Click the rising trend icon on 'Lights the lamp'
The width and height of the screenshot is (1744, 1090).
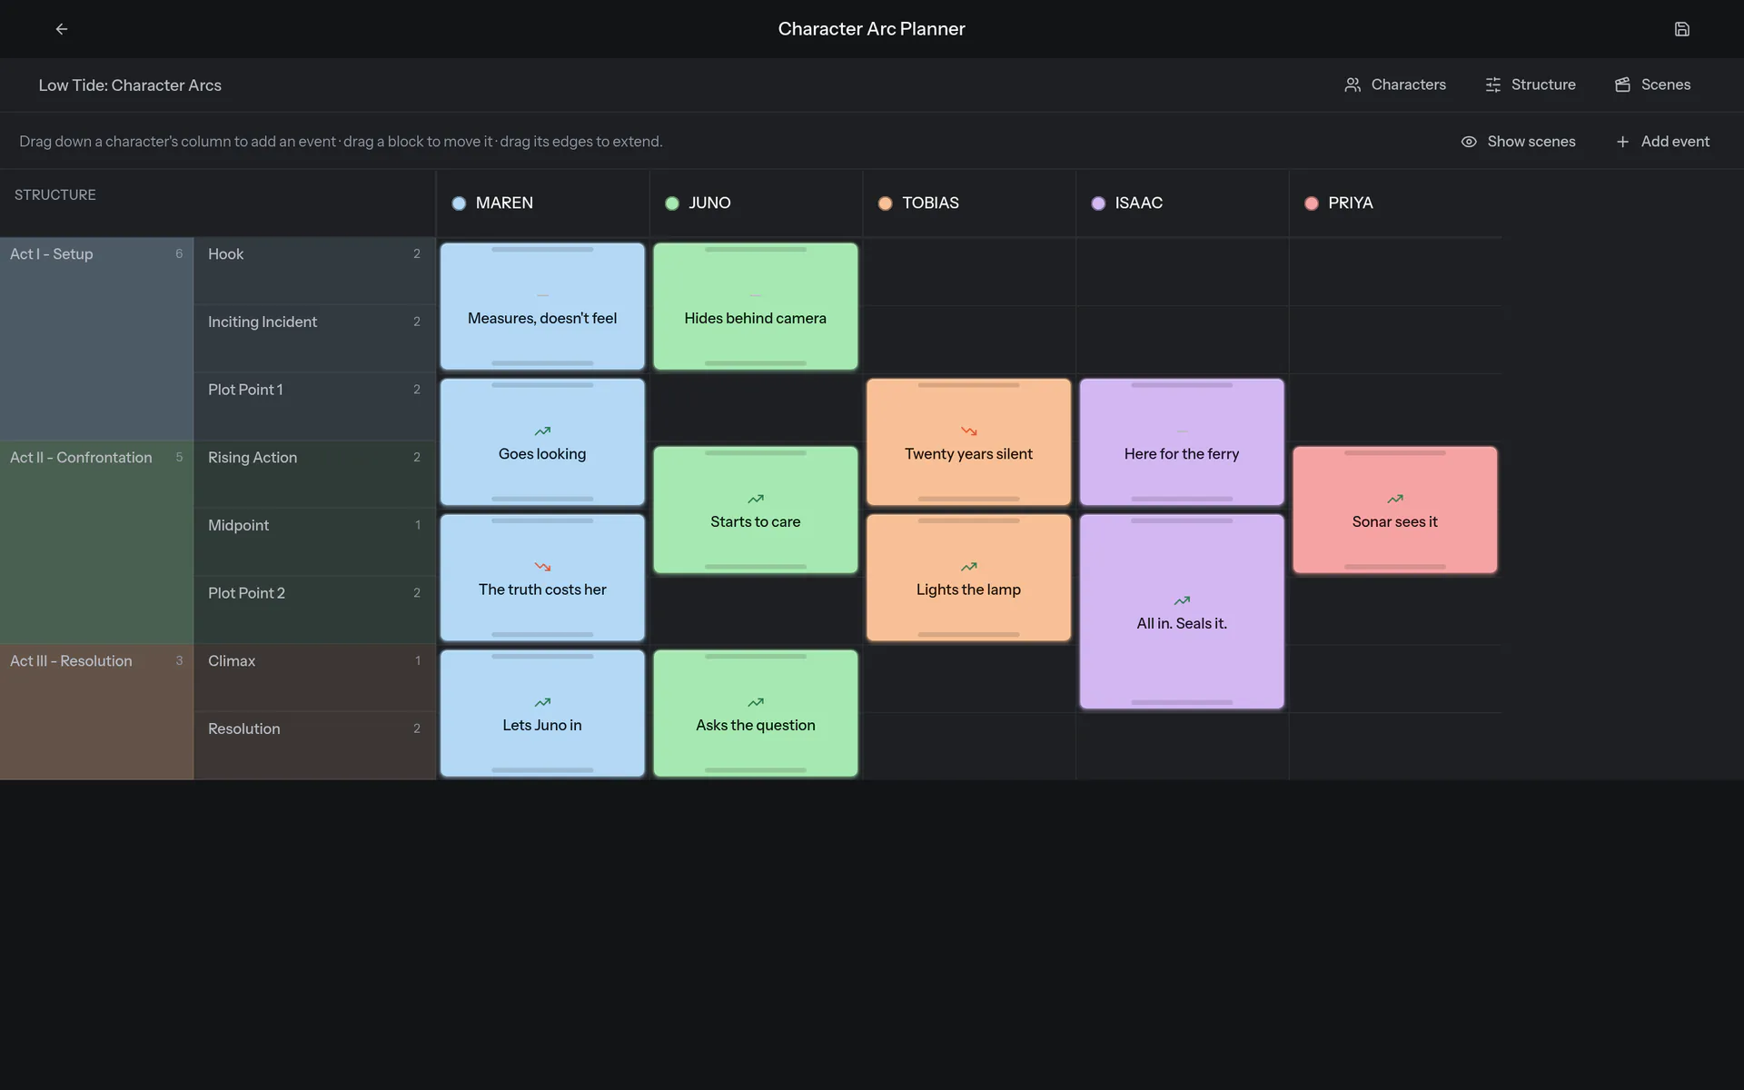point(969,567)
